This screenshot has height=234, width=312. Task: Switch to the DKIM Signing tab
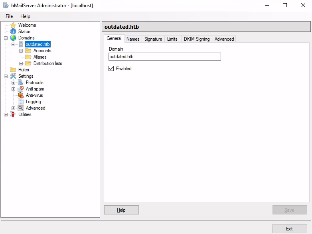click(x=197, y=39)
